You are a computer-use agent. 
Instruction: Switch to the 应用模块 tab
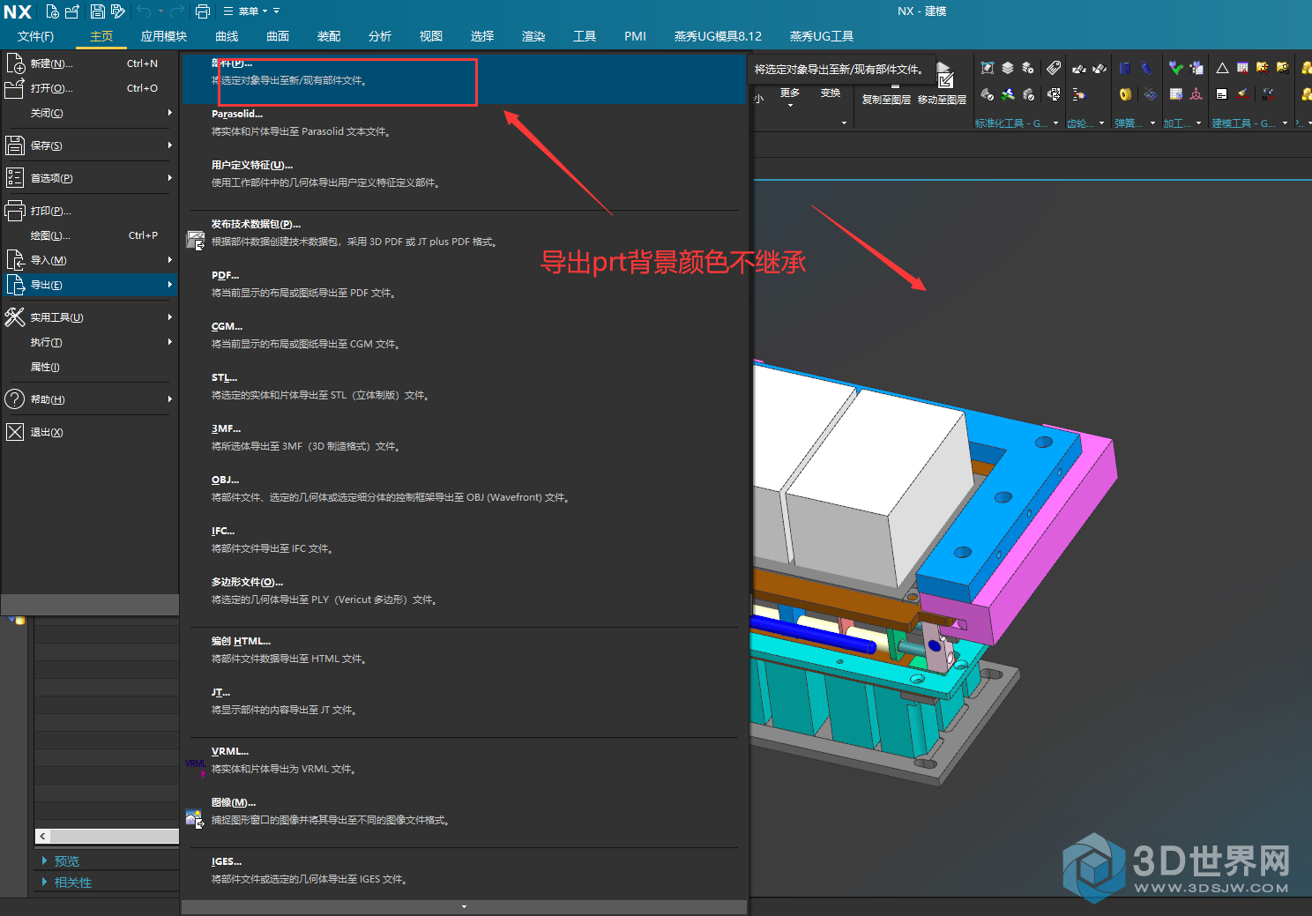click(x=164, y=36)
